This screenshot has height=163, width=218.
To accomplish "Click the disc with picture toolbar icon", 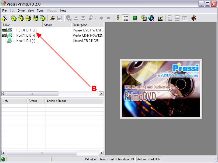I will point(144,18).
